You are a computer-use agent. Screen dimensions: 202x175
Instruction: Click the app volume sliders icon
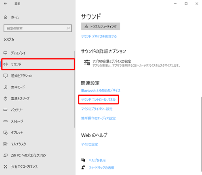coord(87,63)
